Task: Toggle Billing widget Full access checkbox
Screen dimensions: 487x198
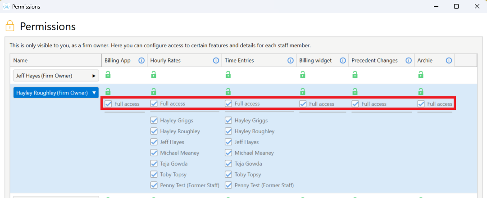Action: (303, 103)
